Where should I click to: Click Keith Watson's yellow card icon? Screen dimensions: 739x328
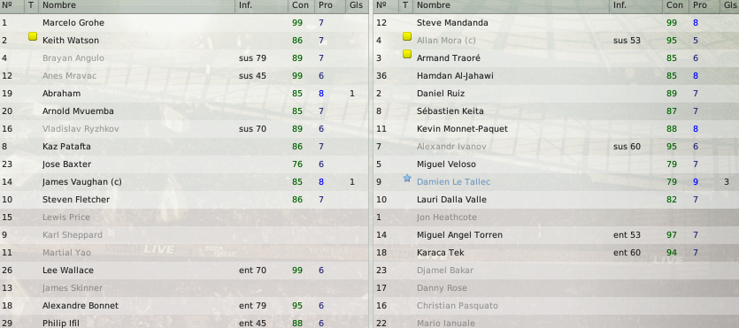pos(33,36)
